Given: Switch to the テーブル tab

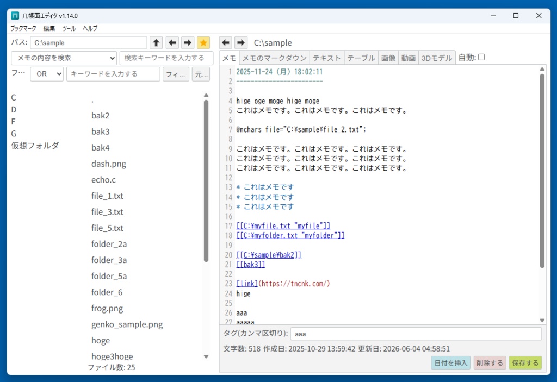Looking at the screenshot, I should [x=361, y=58].
